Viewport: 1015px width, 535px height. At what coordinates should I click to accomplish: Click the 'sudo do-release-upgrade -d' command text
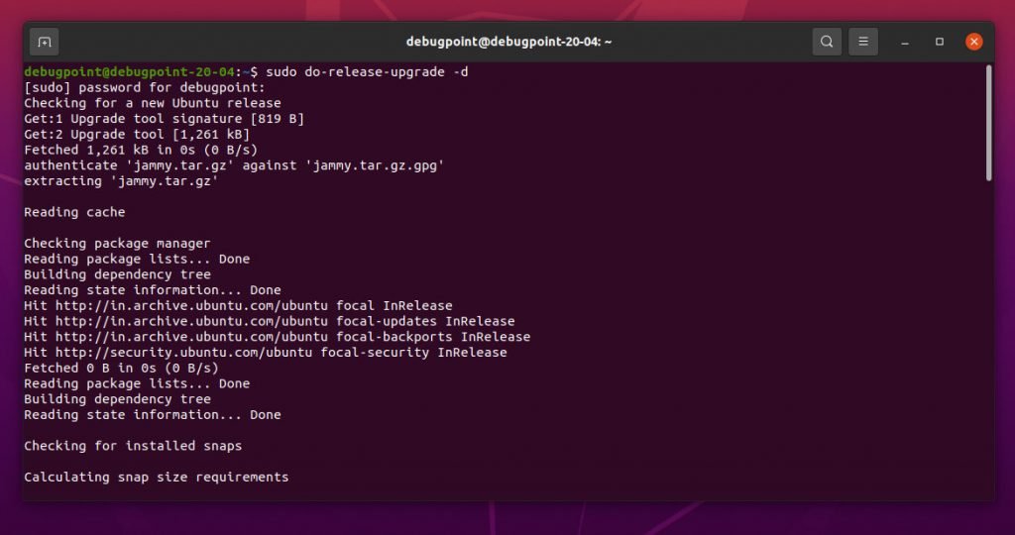coord(367,71)
